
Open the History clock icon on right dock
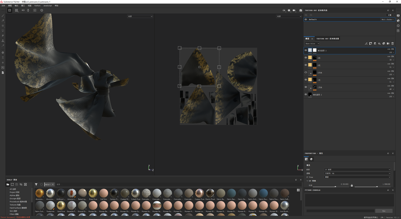coord(398,26)
